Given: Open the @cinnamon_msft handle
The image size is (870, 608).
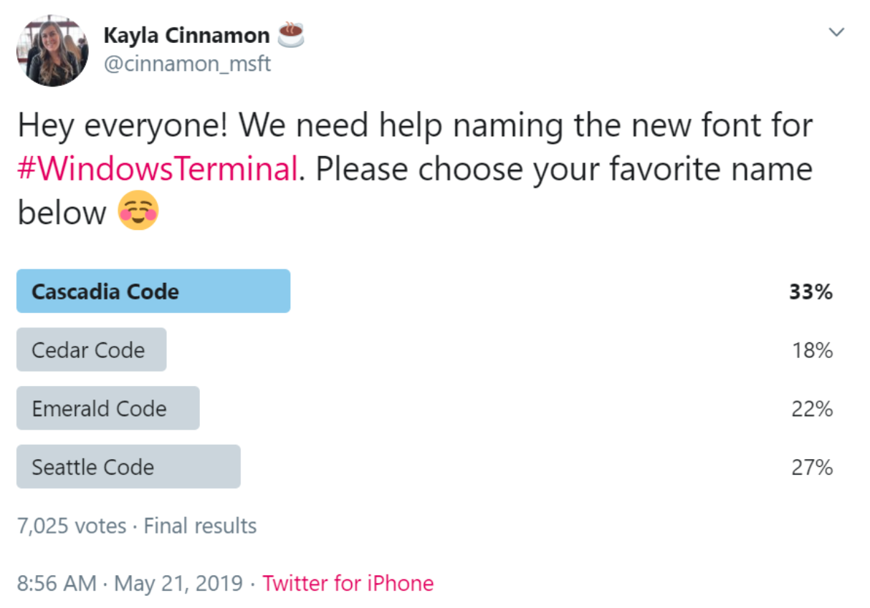Looking at the screenshot, I should (x=187, y=64).
